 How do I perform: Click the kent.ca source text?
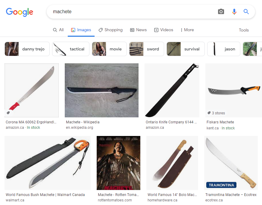click(213, 128)
